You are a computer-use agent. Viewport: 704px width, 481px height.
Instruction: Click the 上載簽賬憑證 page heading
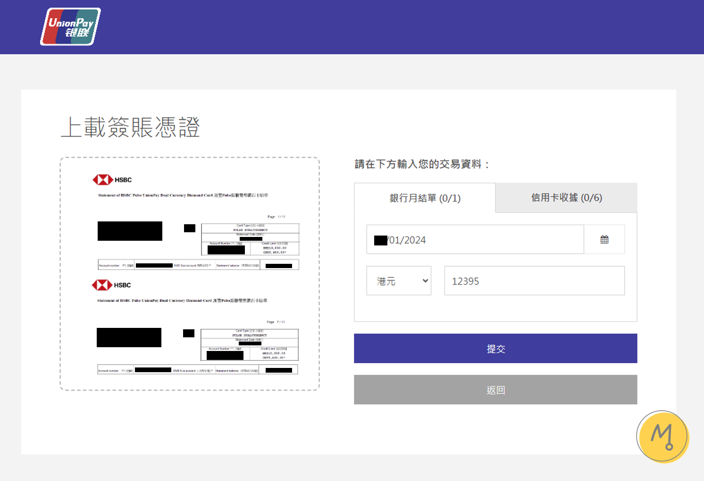point(131,128)
